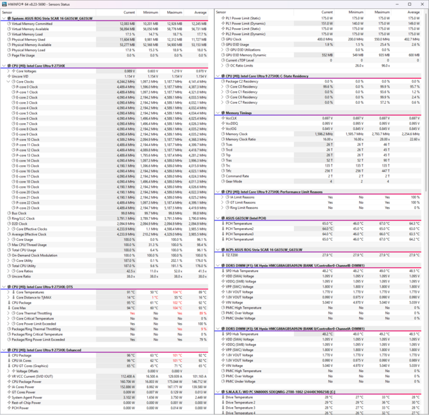Collapse the Core Clocks group
Screen dimensions: 429x415
[x=8, y=81]
